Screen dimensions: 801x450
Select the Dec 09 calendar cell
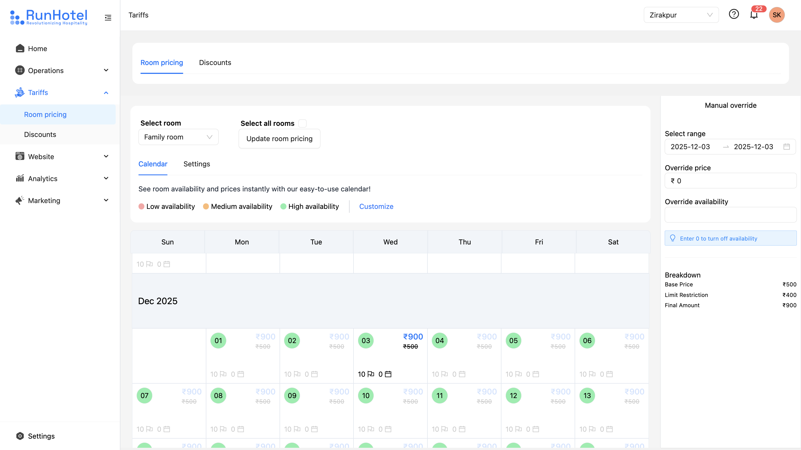pyautogui.click(x=317, y=411)
